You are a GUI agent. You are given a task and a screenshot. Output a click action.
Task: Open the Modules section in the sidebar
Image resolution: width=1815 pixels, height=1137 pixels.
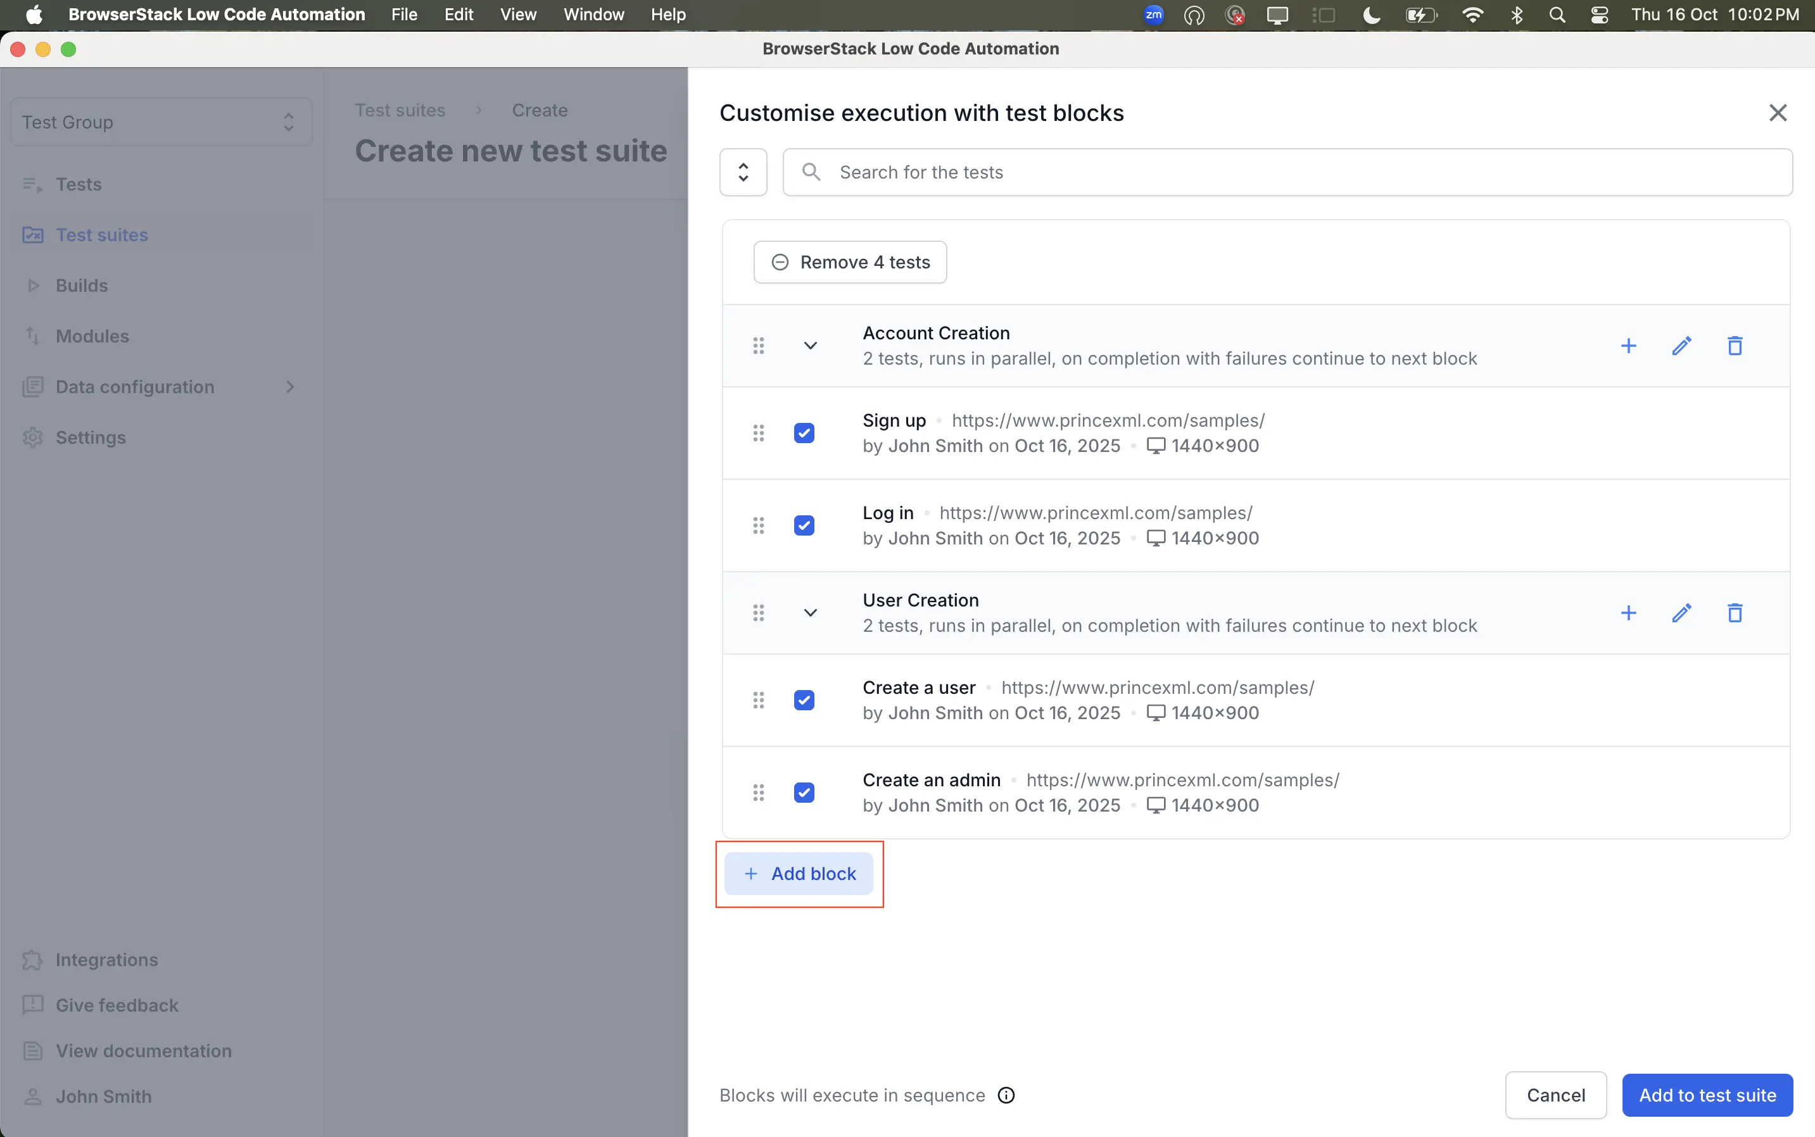[91, 336]
